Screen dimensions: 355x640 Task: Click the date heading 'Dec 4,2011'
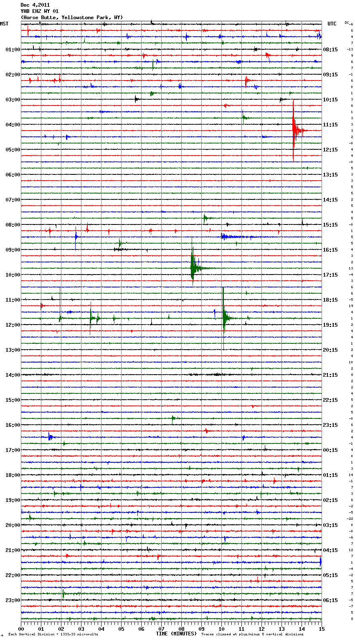pyautogui.click(x=35, y=5)
